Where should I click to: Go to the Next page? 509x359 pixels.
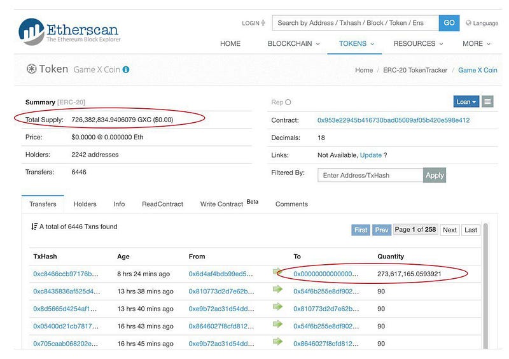(x=450, y=230)
